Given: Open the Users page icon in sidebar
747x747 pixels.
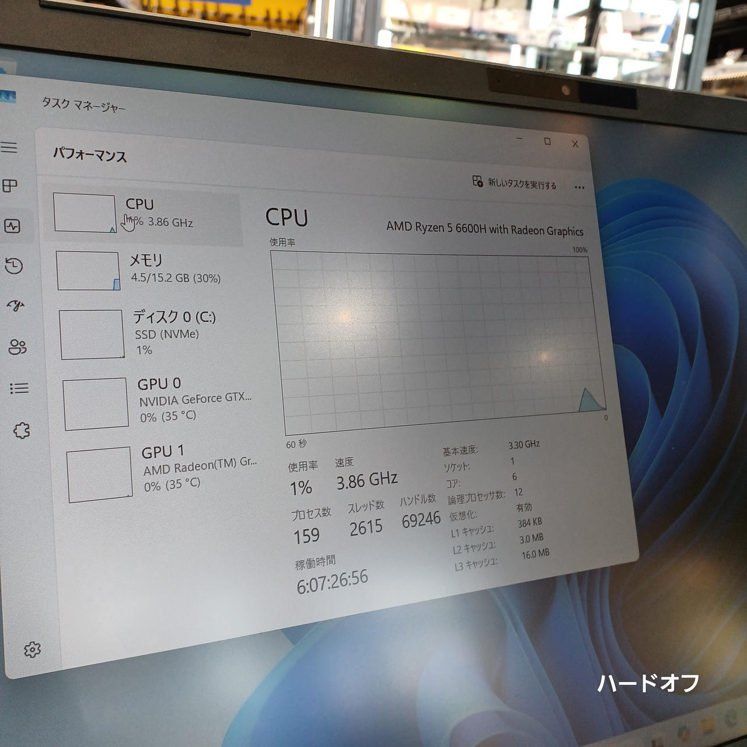Looking at the screenshot, I should coord(18,347).
